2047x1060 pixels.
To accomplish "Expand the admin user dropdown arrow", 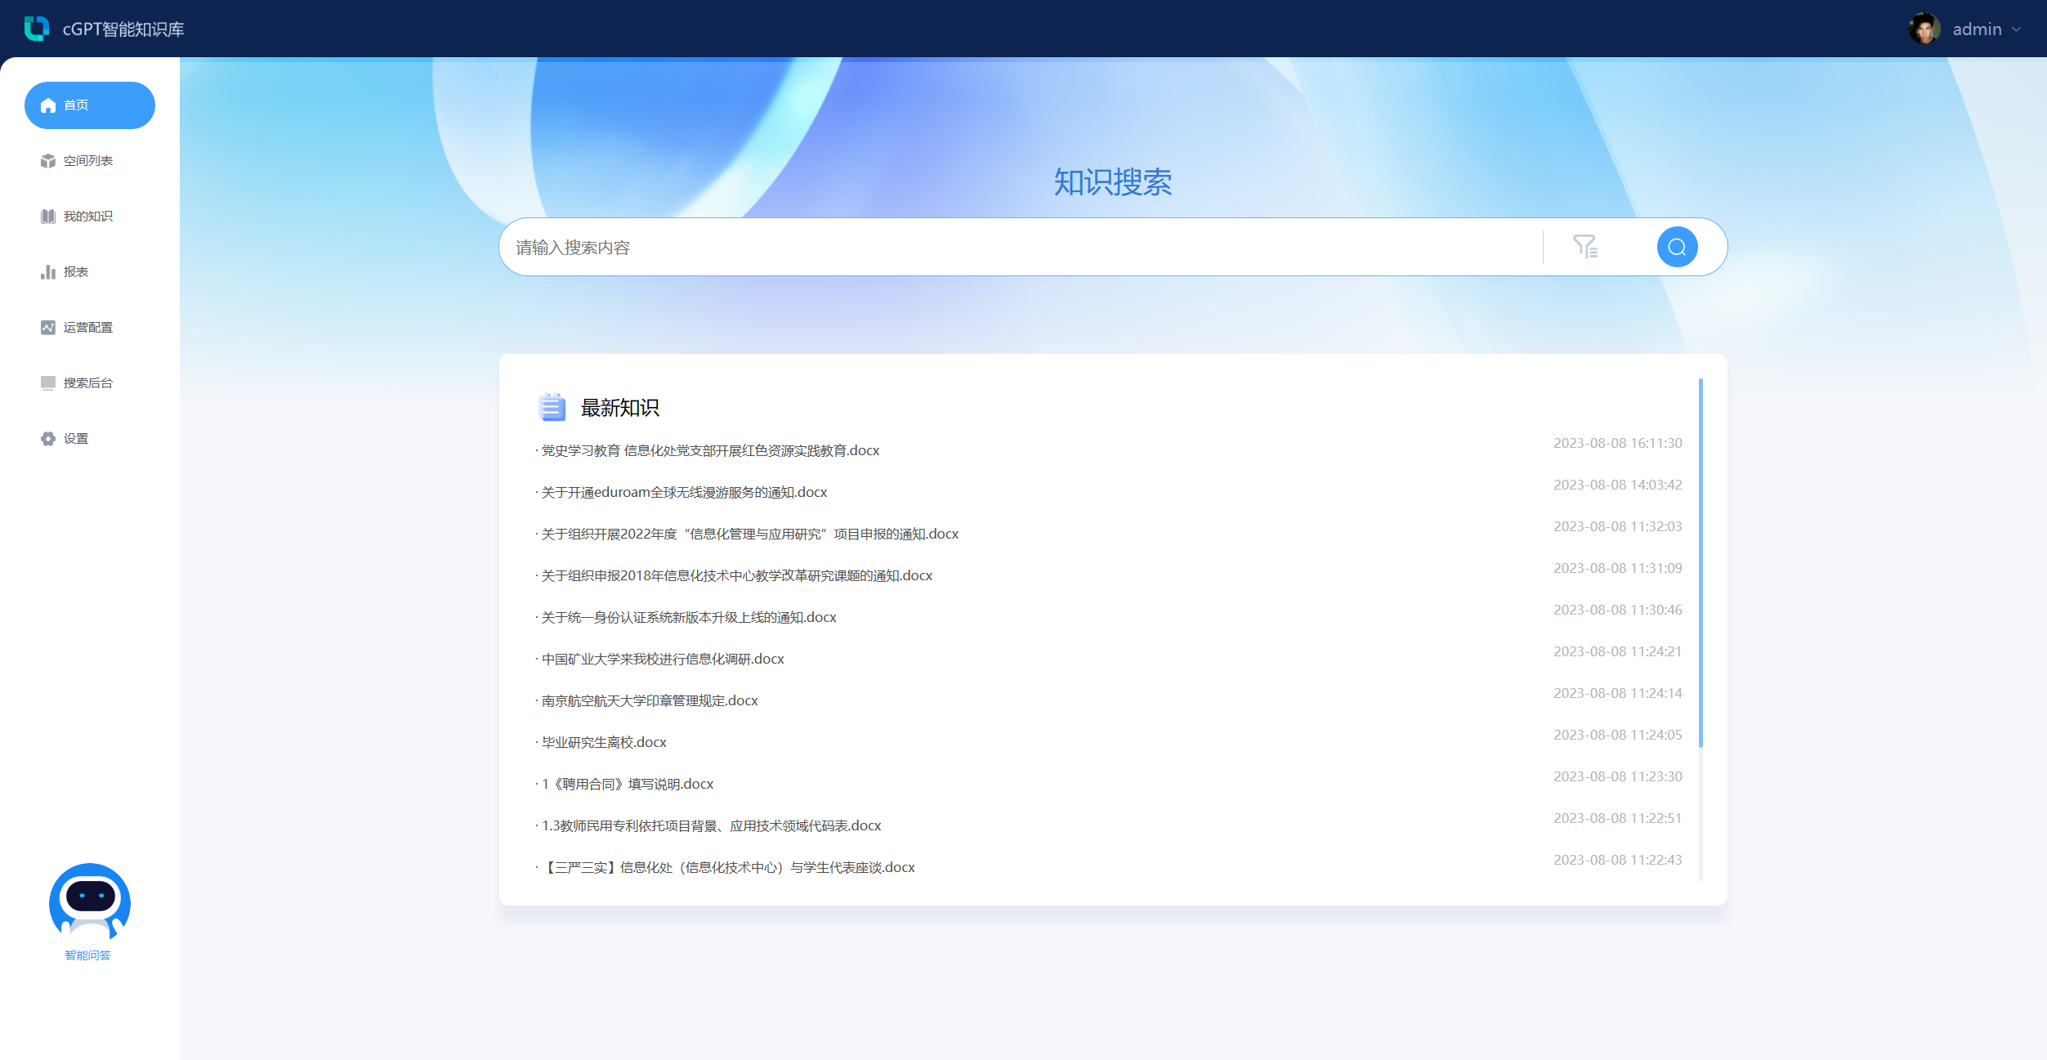I will pos(2017,29).
